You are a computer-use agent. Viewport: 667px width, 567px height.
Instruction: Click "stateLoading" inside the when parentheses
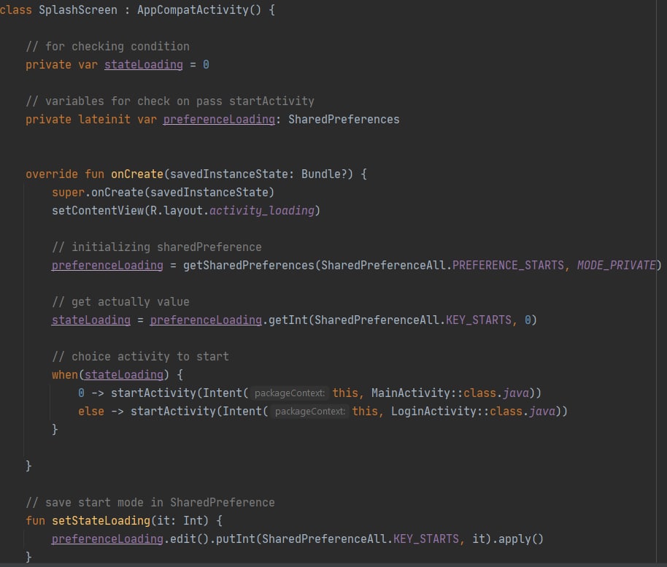pos(124,375)
